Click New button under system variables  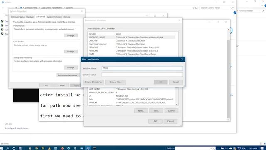(x=141, y=111)
